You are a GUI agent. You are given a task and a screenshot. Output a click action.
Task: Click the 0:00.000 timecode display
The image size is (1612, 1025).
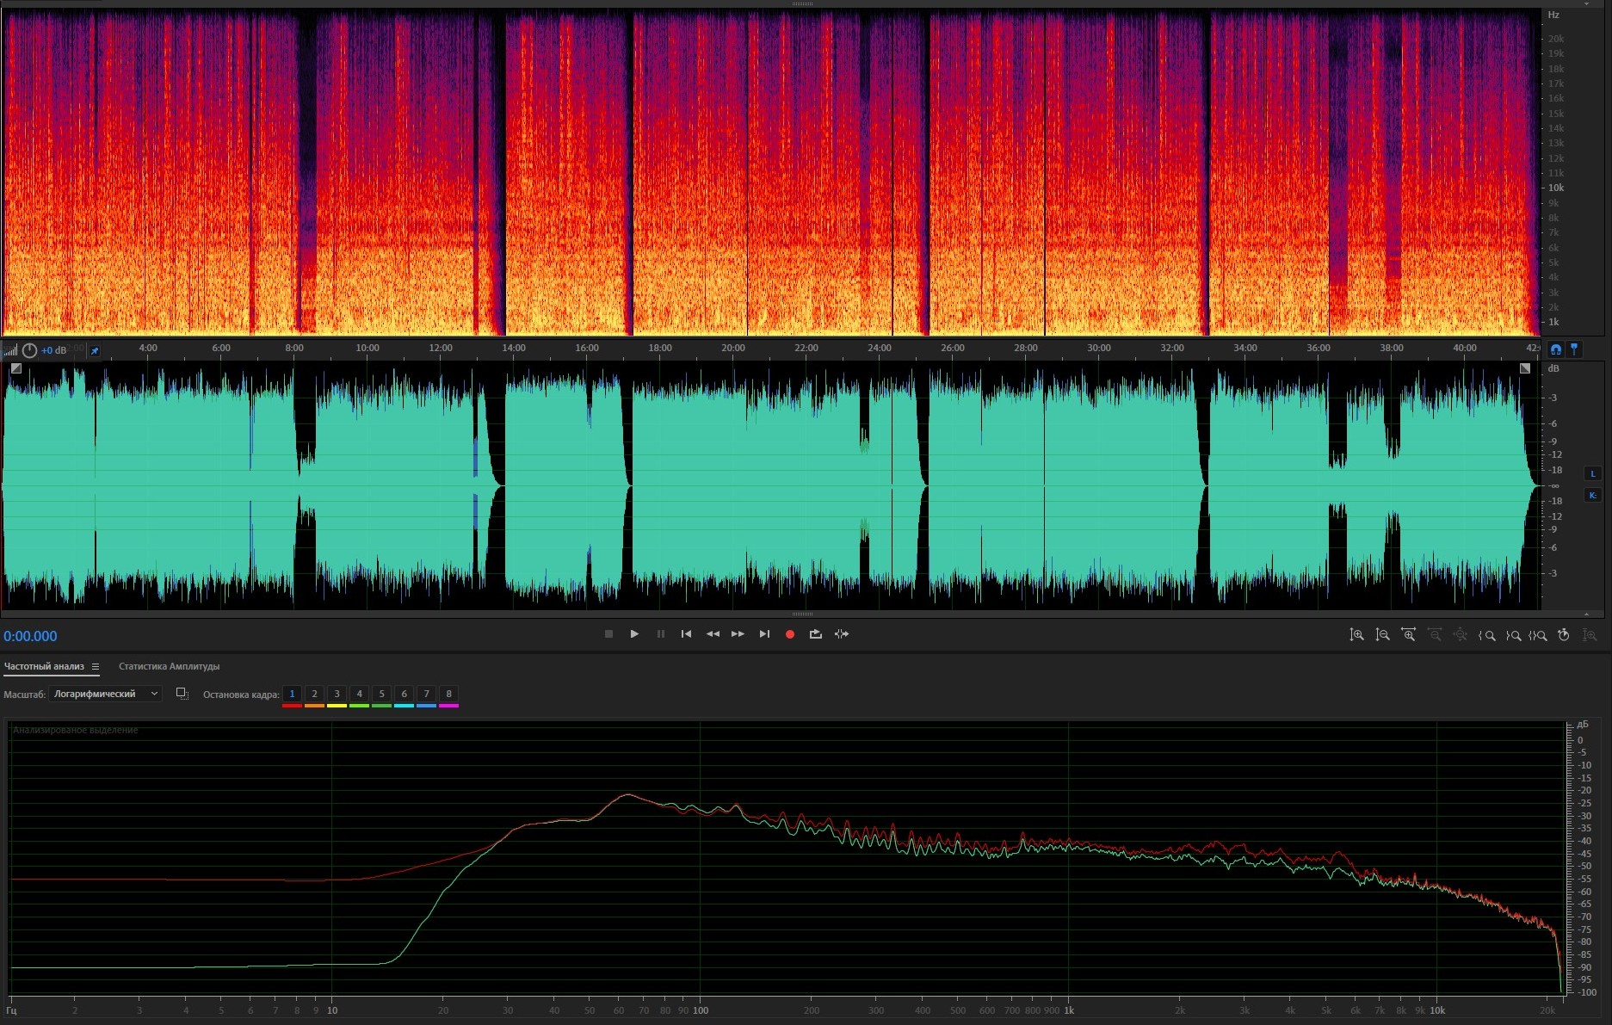pos(30,636)
